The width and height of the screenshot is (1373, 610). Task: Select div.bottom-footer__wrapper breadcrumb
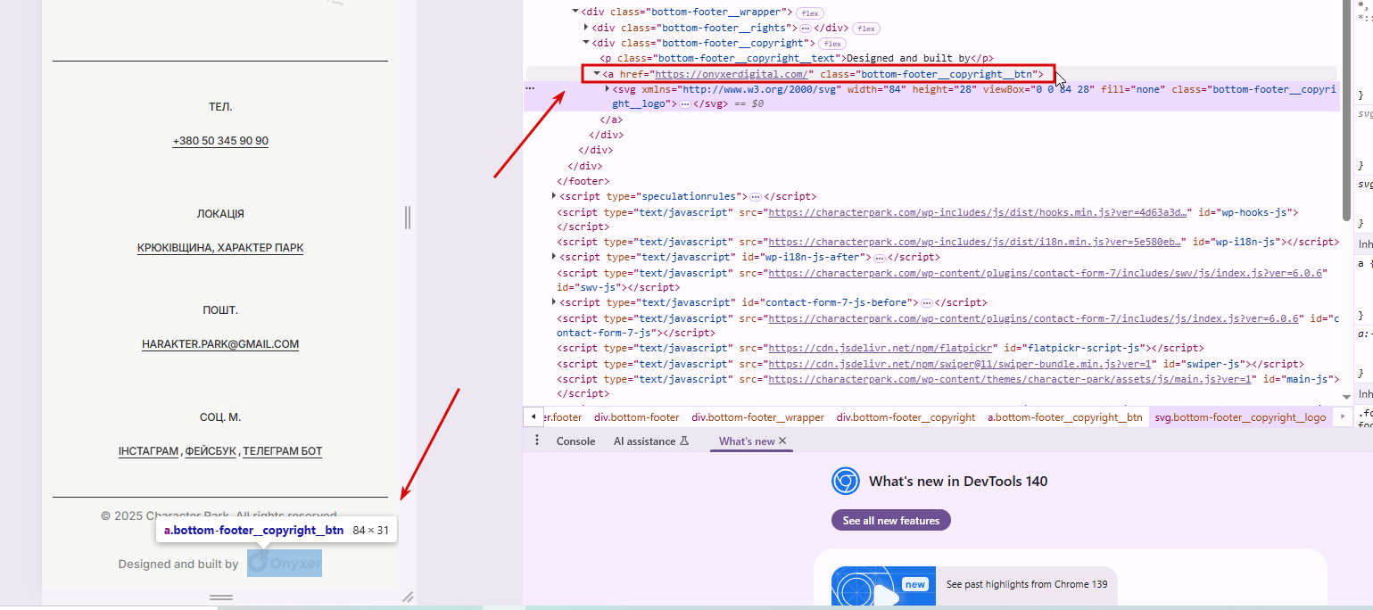(x=757, y=417)
